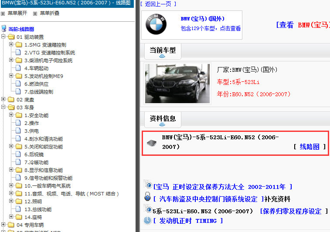Open the 资料信息 tab

[x=163, y=120]
